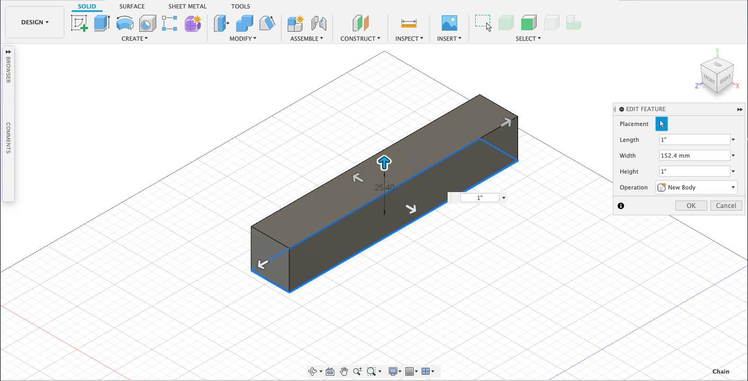Open the Width field dropdown arrow

tap(733, 156)
